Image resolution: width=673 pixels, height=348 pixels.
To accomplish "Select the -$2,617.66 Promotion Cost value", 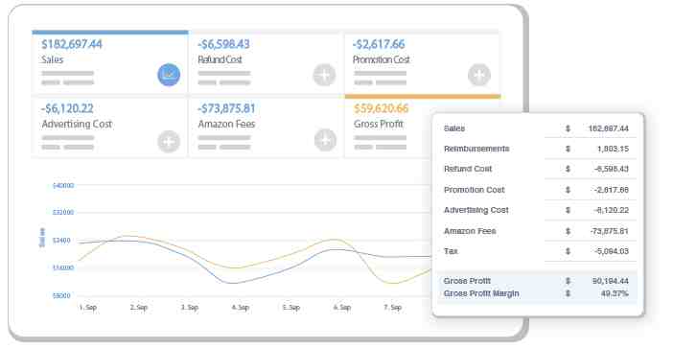I will (379, 44).
